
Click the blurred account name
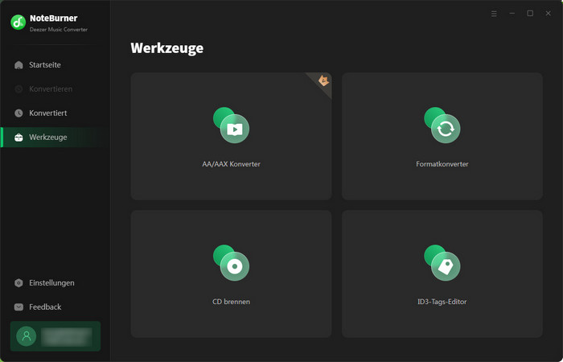pyautogui.click(x=67, y=336)
